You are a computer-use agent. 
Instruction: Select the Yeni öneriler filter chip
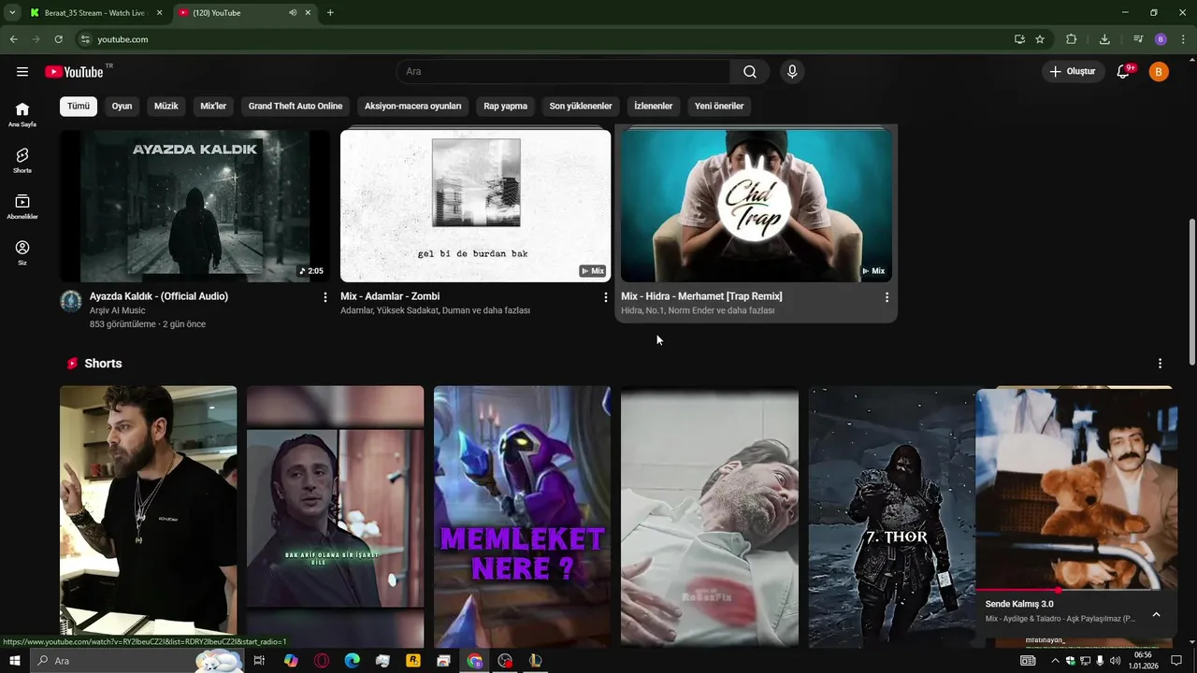[719, 106]
